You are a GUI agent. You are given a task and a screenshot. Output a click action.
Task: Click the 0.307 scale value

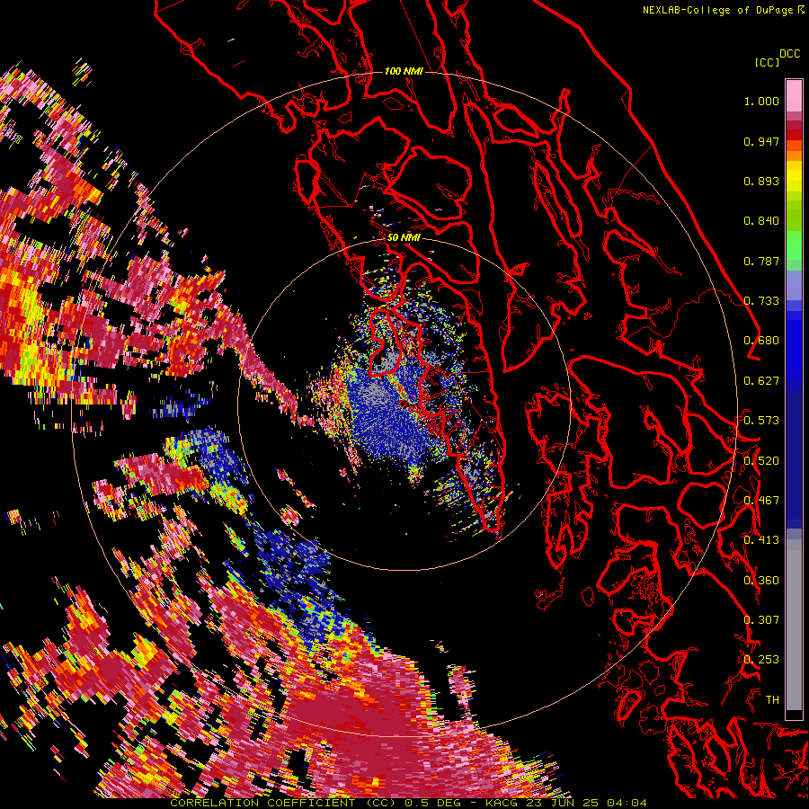point(761,620)
